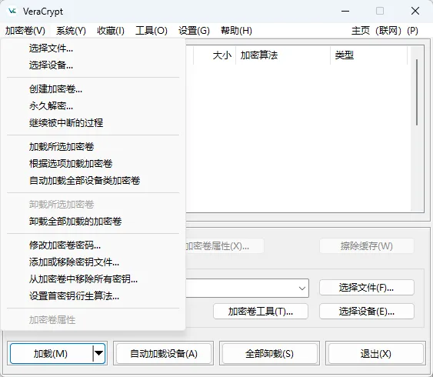Open 修改加密卷密码... menu entry
This screenshot has width=433, height=377.
(93, 245)
